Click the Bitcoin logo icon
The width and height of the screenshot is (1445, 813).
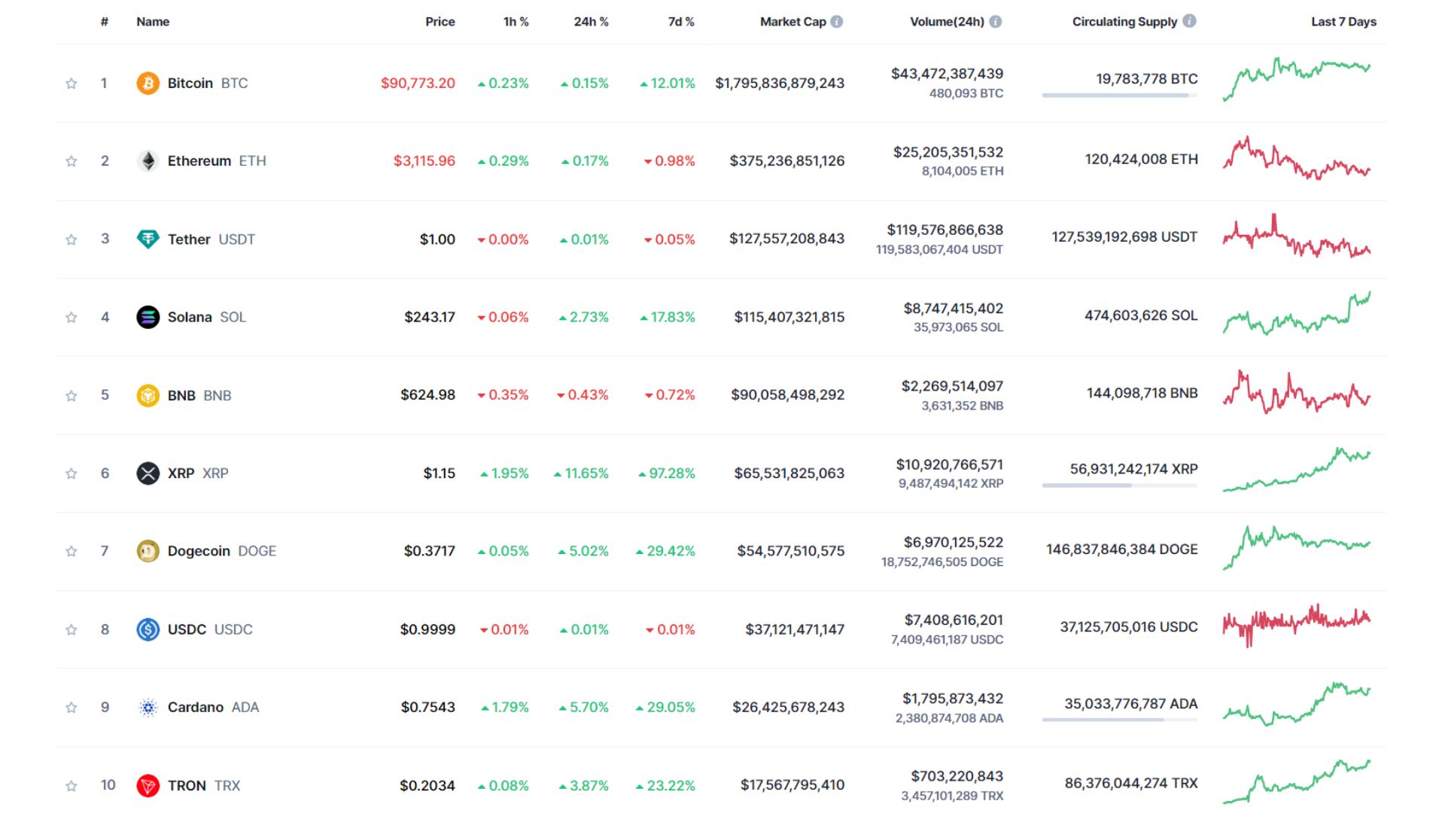(148, 83)
